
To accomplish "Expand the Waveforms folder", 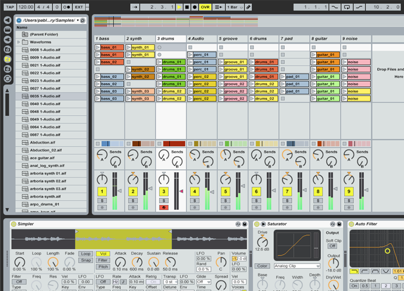I will [19, 42].
